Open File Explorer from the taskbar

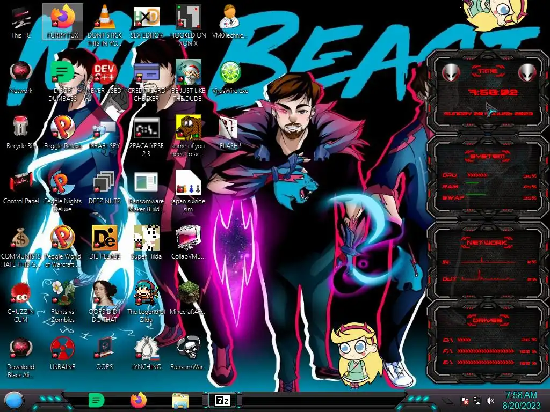[180, 401]
